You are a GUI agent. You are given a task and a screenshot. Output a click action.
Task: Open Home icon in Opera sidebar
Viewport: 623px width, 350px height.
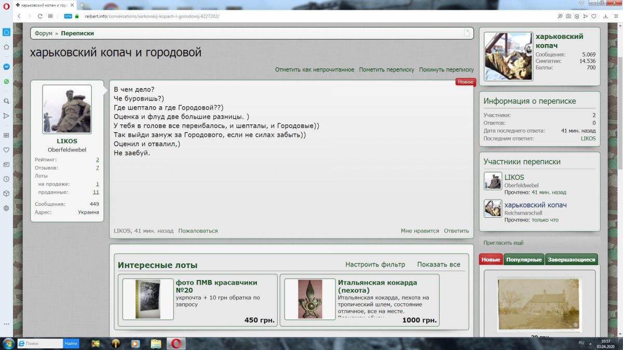pyautogui.click(x=6, y=32)
